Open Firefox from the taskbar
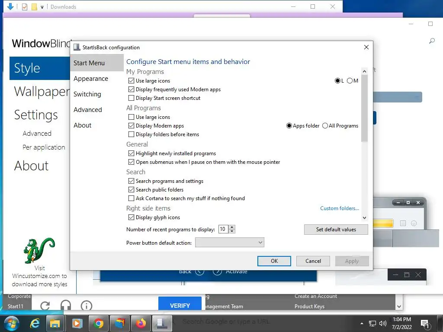 click(x=141, y=323)
